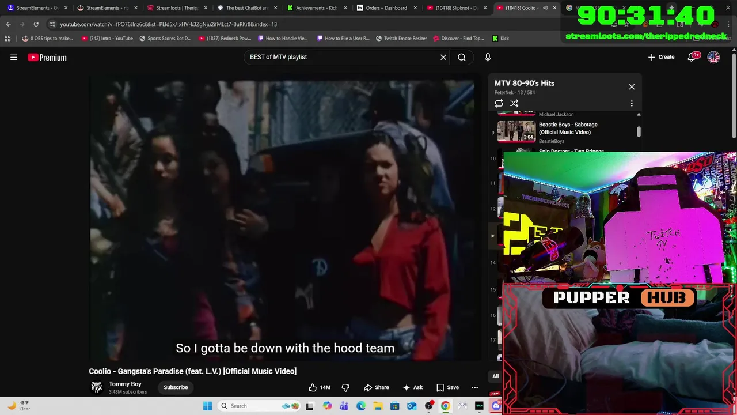Run search with the magnifier button
The height and width of the screenshot is (415, 737).
pos(462,57)
